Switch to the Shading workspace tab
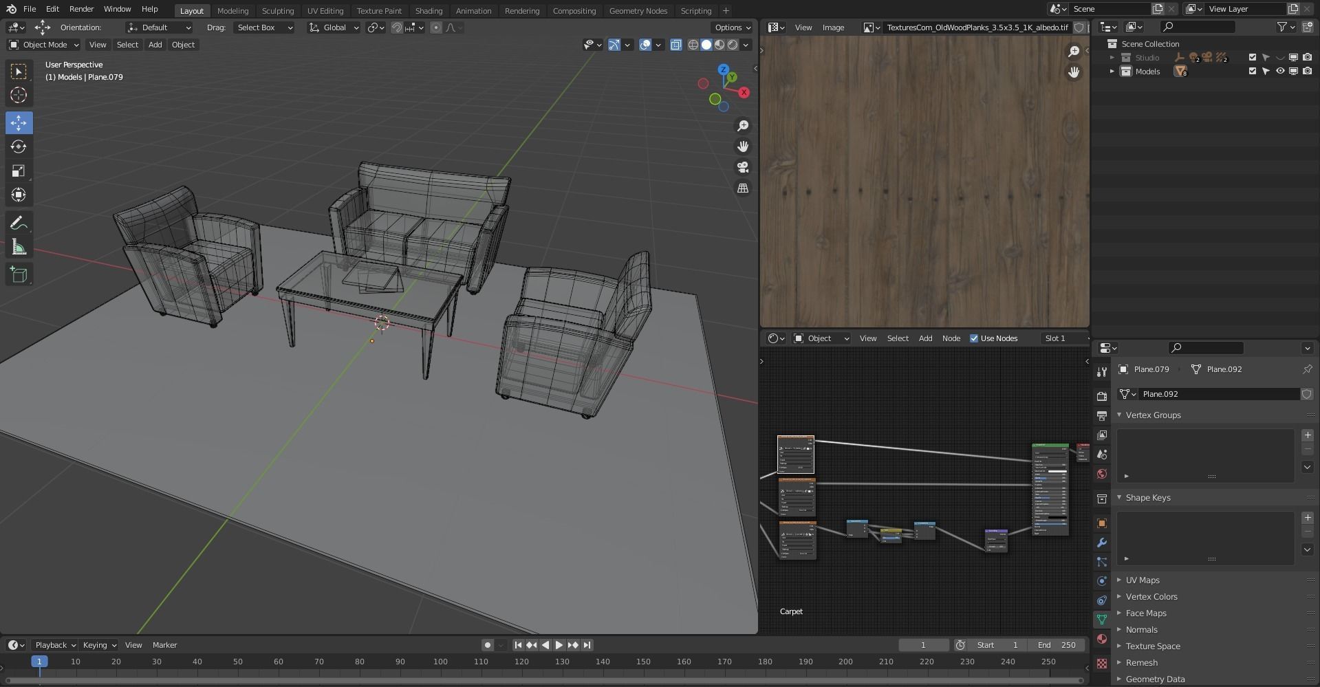1320x687 pixels. pos(429,11)
